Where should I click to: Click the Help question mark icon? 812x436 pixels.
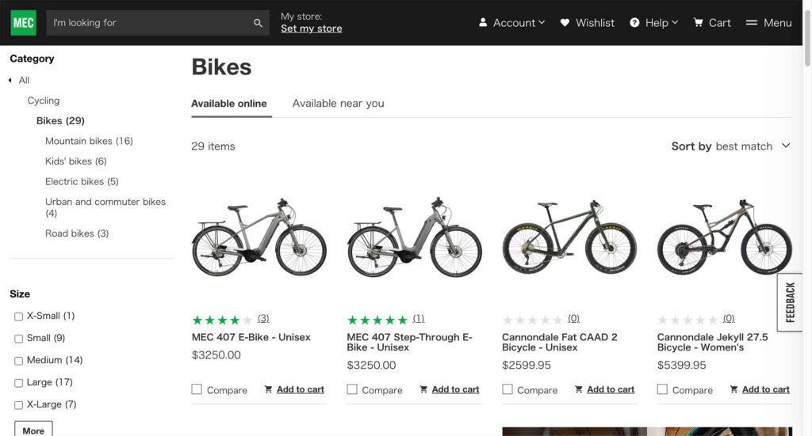pyautogui.click(x=634, y=23)
